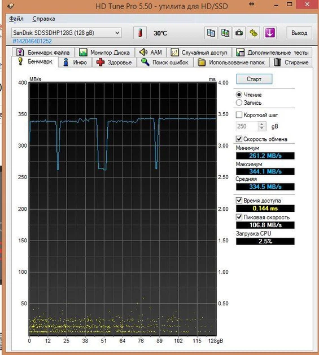Click the minimum value 261.2 MB/s
This screenshot has height=355, width=319.
265,156
